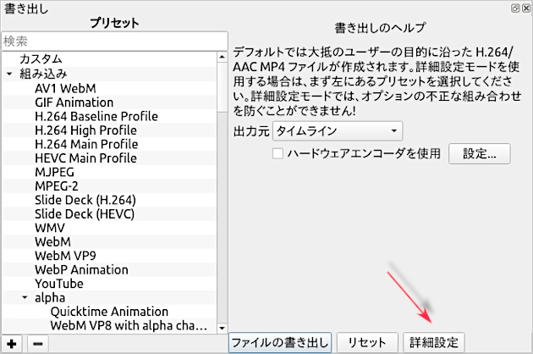Image resolution: width=533 pixels, height=354 pixels.
Task: Choose H.264 High Profile preset
Action: [86, 130]
